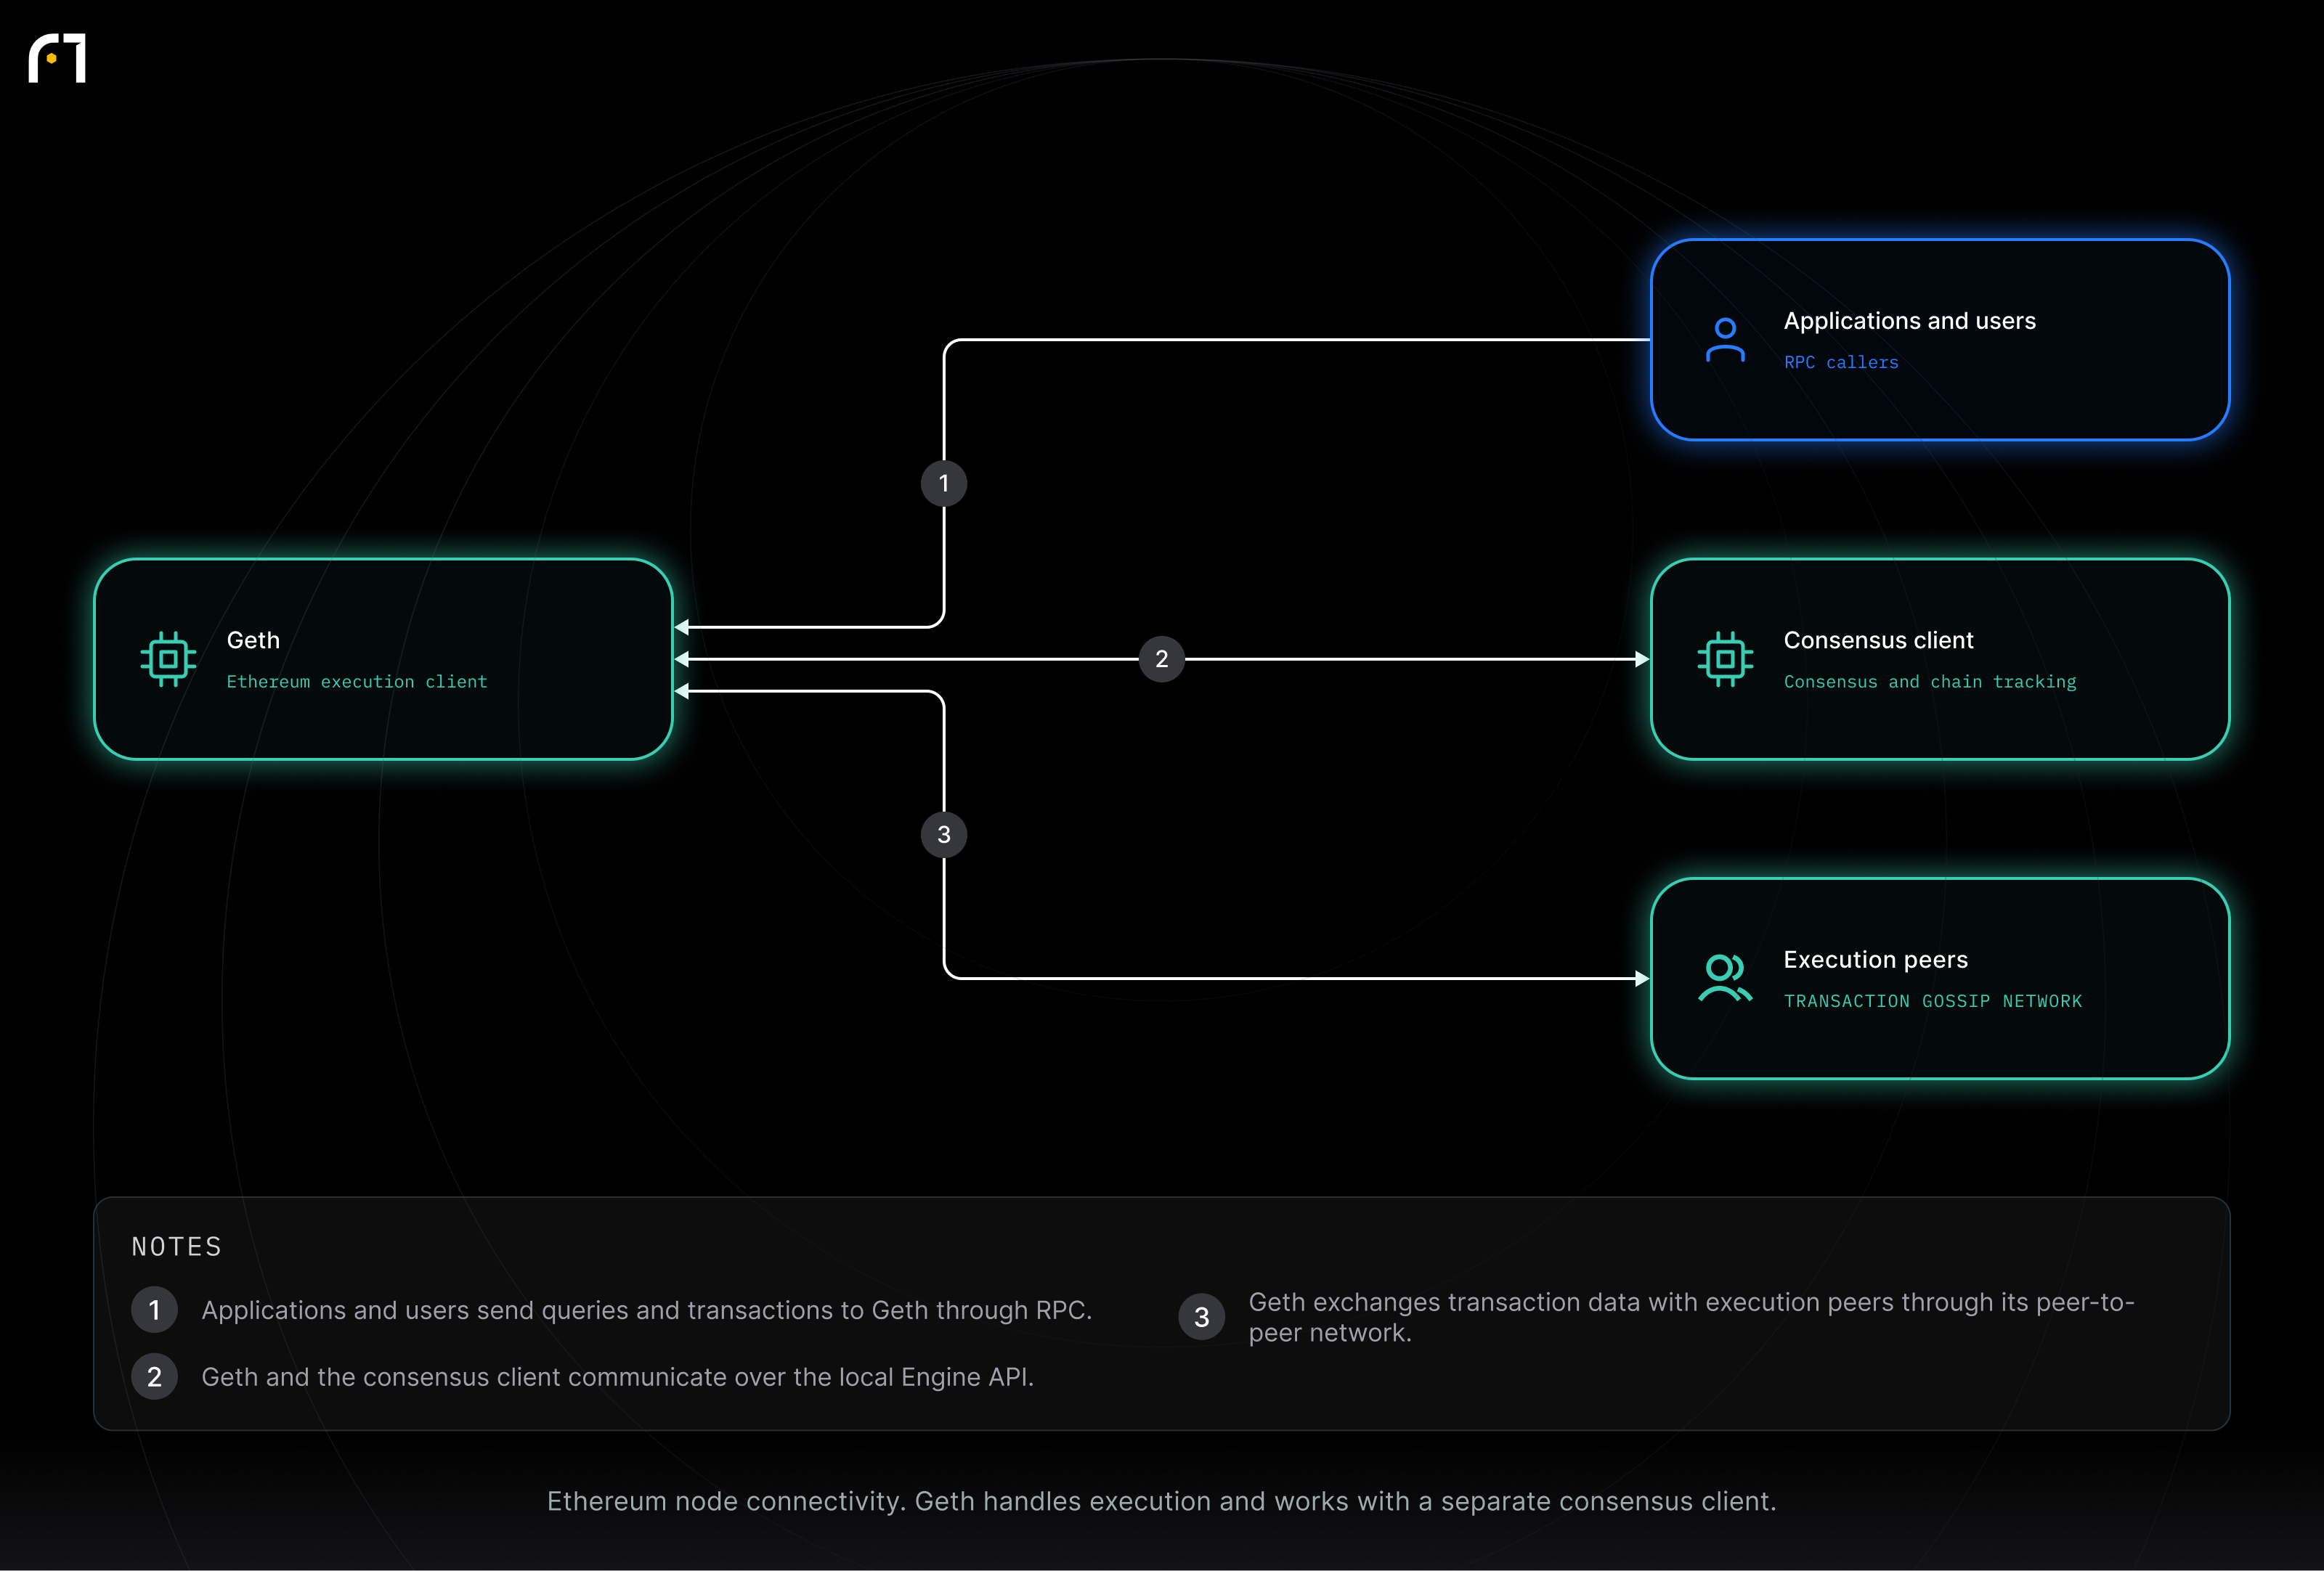The image size is (2324, 1571).
Task: Click the number 3 badge in the Notes panel
Action: (x=1202, y=1318)
